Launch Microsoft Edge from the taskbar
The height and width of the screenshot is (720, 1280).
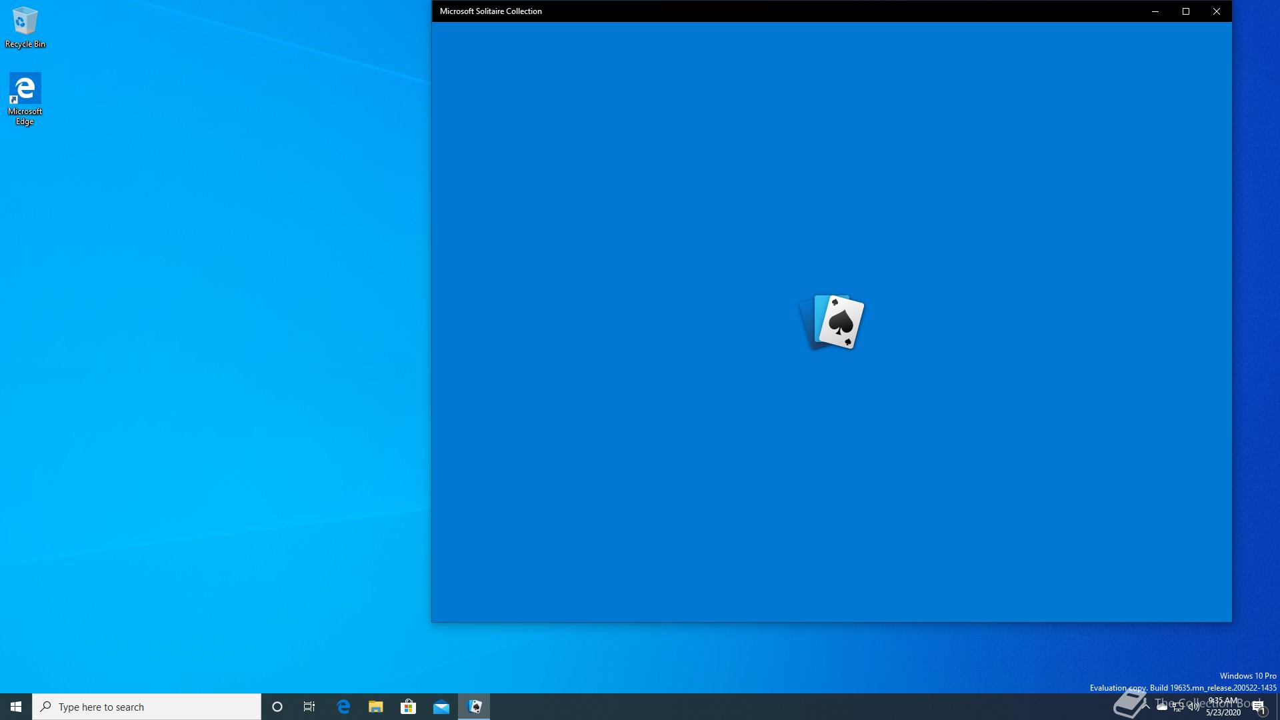coord(343,707)
